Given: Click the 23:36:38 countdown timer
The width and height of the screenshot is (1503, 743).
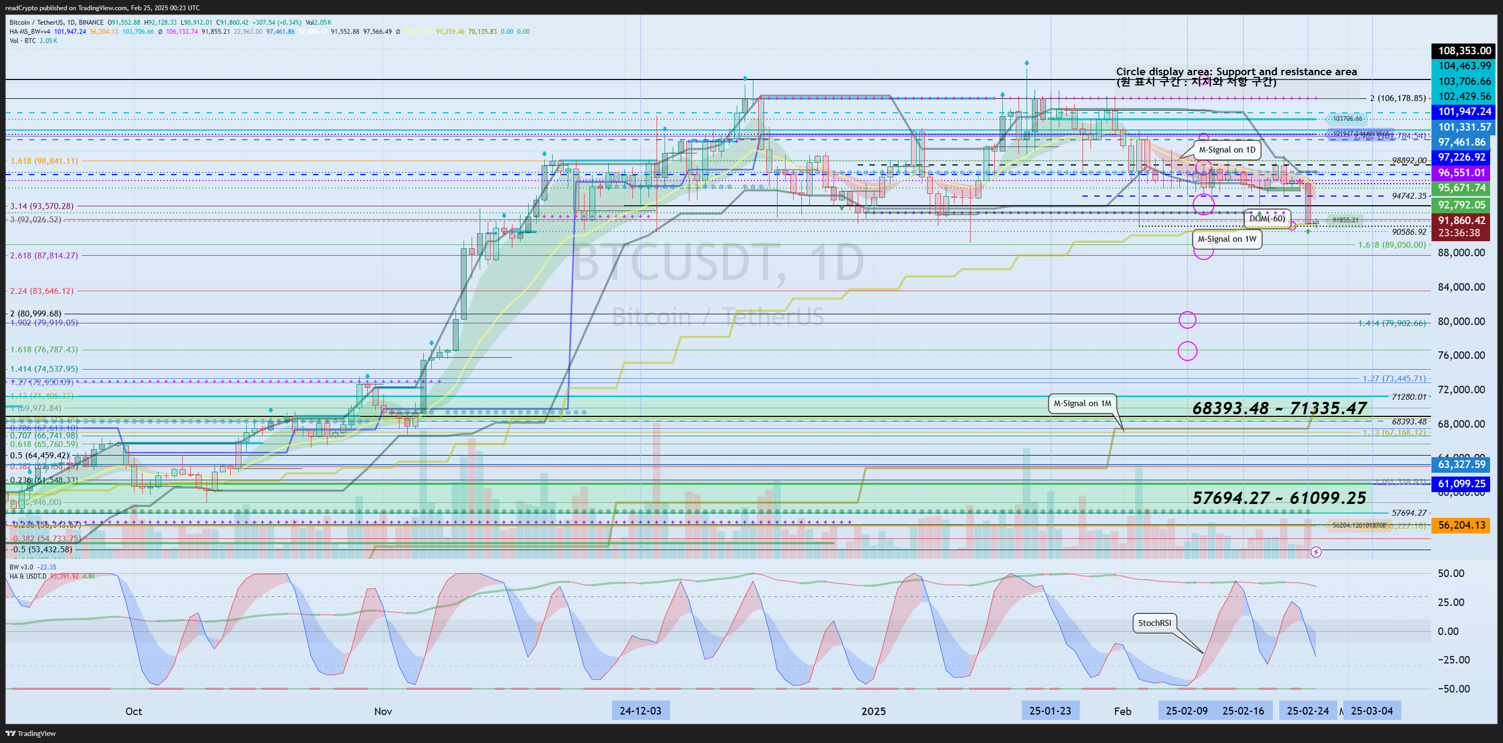Looking at the screenshot, I should [x=1459, y=233].
